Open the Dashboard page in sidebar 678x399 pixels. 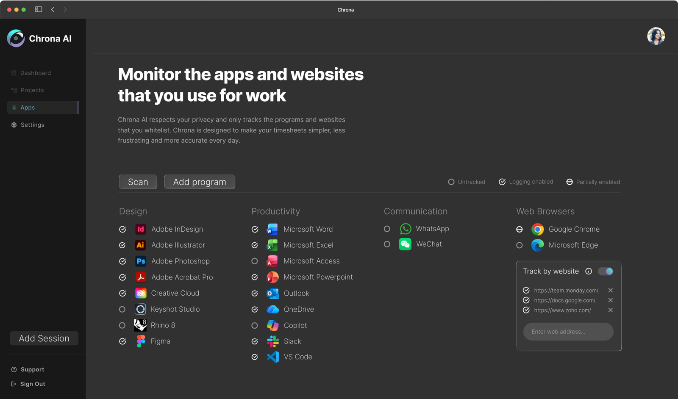coord(35,73)
